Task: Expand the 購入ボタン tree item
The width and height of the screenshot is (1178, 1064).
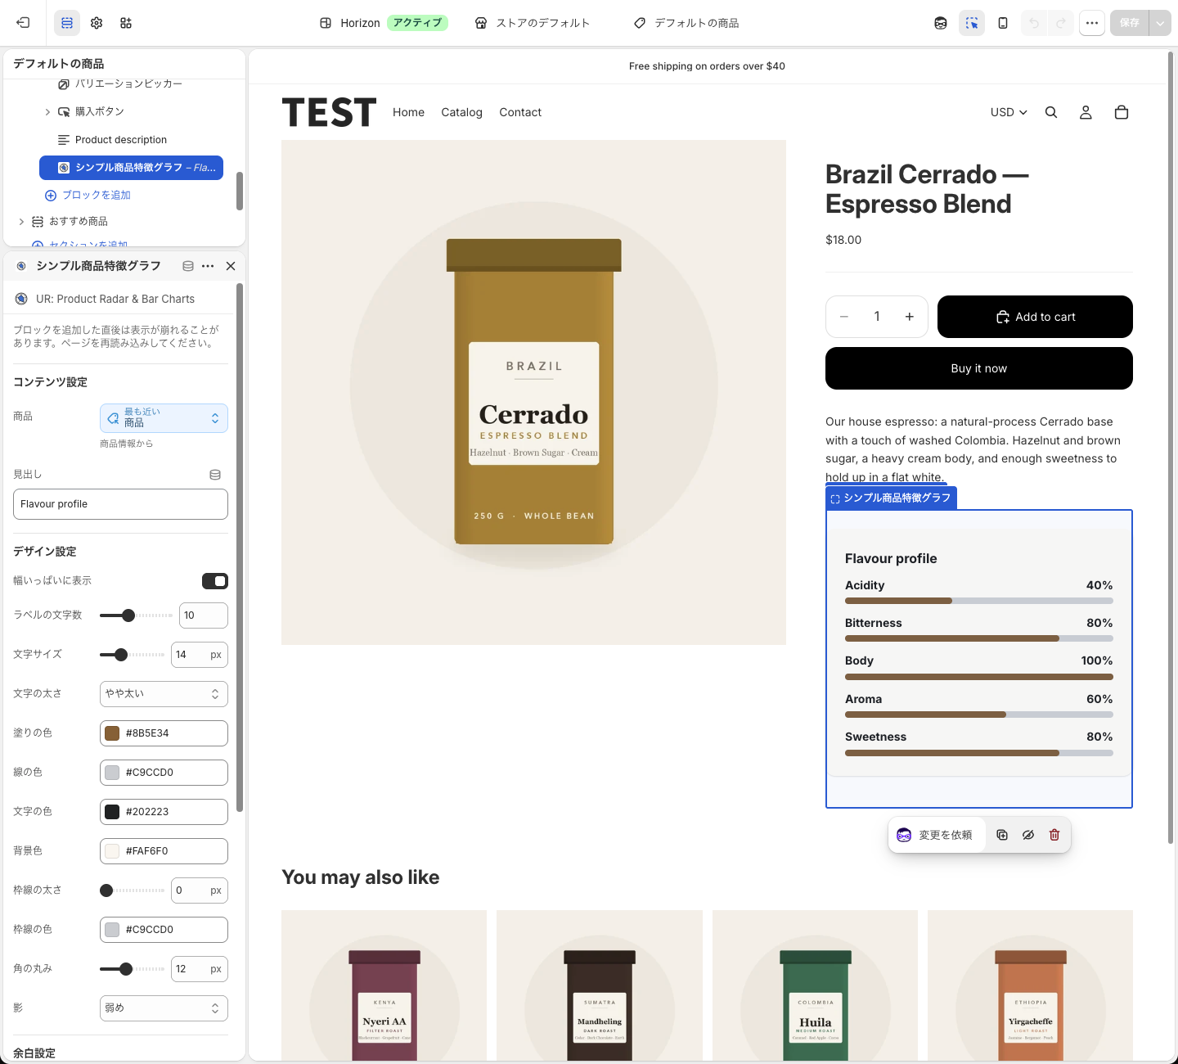Action: pyautogui.click(x=47, y=112)
